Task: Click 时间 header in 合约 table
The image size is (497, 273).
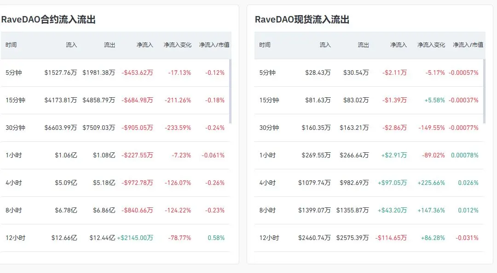Action: tap(11, 45)
